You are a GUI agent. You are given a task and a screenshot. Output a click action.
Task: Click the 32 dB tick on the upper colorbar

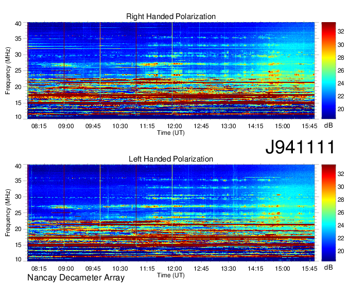pyautogui.click(x=341, y=32)
